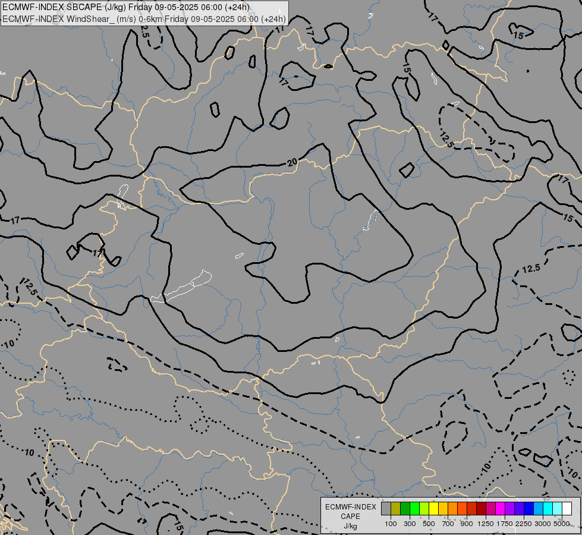The image size is (582, 535).
Task: Click the red-orange swatch left of 900
Action: point(463,508)
